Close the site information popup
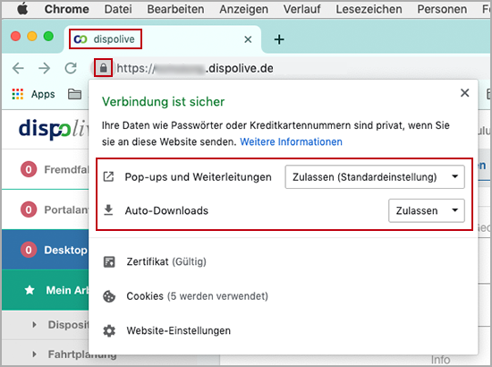The image size is (492, 367). pyautogui.click(x=464, y=93)
